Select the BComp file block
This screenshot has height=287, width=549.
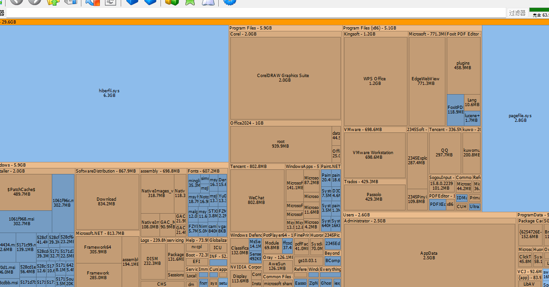(333, 261)
